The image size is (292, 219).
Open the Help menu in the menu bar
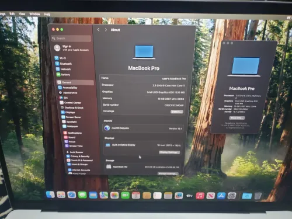(47, 14)
